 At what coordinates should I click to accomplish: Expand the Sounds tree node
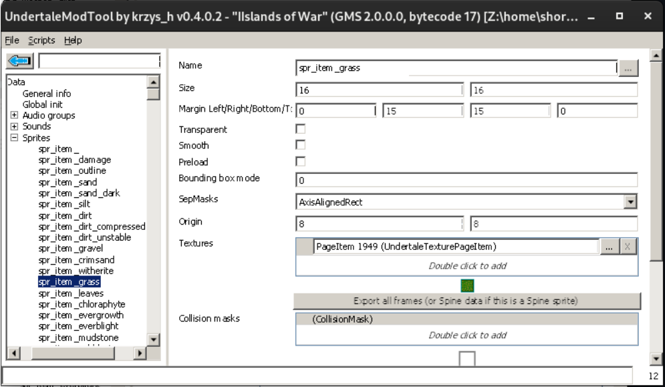coord(15,126)
